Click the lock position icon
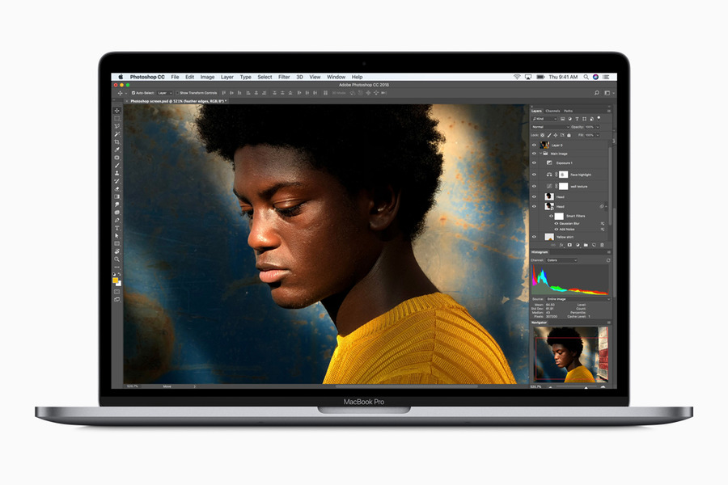This screenshot has height=485, width=728. 555,135
